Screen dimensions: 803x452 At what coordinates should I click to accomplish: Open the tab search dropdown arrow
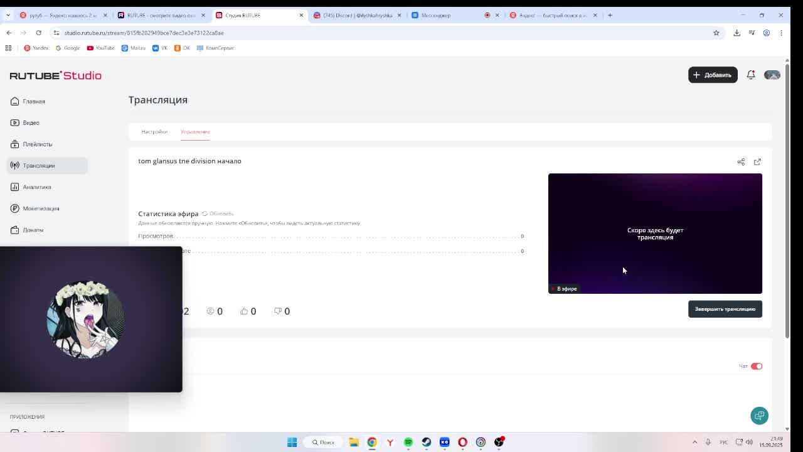pos(8,15)
